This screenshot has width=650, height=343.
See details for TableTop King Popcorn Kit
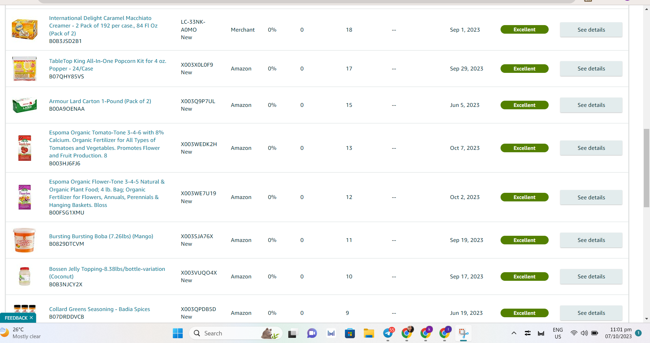[591, 69]
